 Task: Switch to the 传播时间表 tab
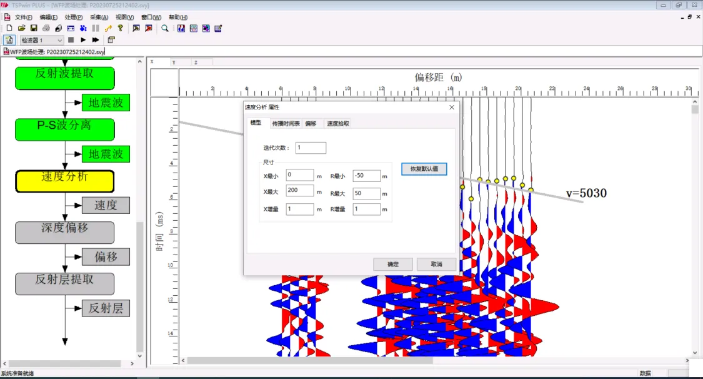(x=286, y=123)
